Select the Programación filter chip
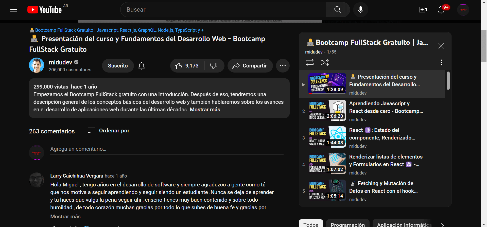Screen dimensions: 487x227 pos(347,224)
